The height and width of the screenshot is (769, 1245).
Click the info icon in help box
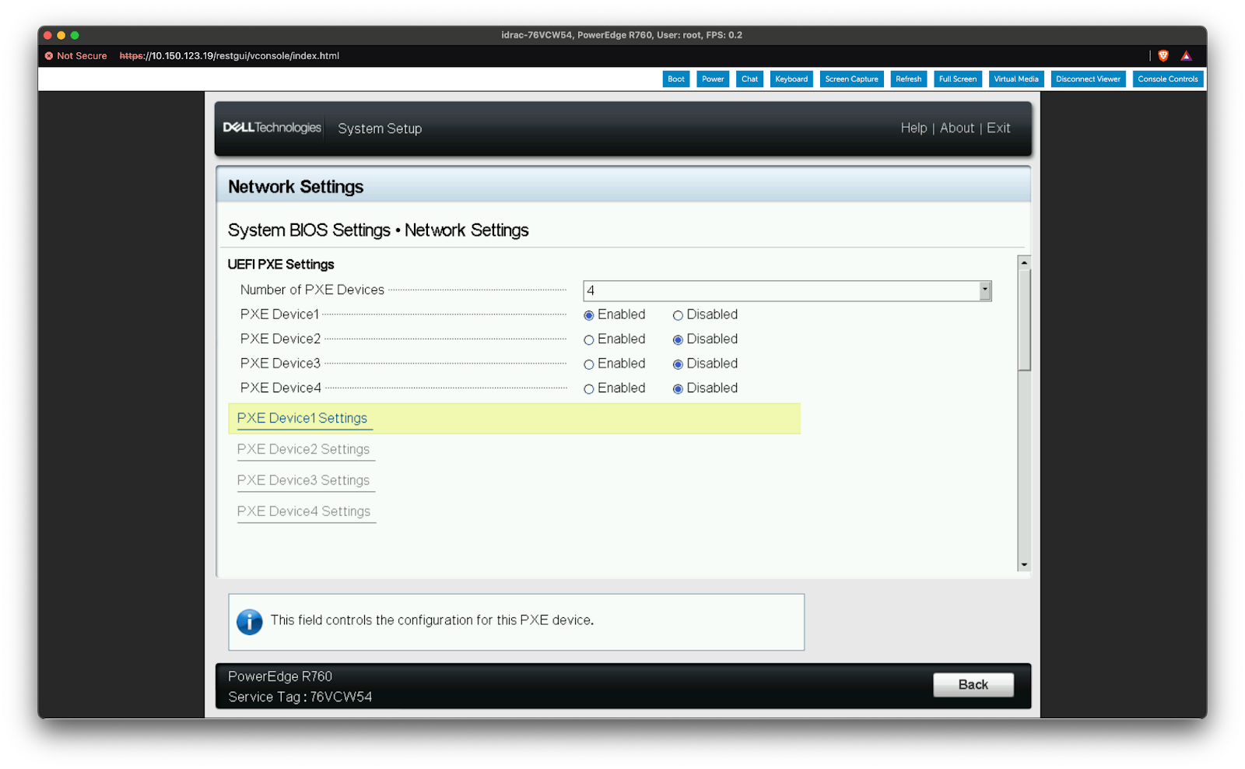249,622
